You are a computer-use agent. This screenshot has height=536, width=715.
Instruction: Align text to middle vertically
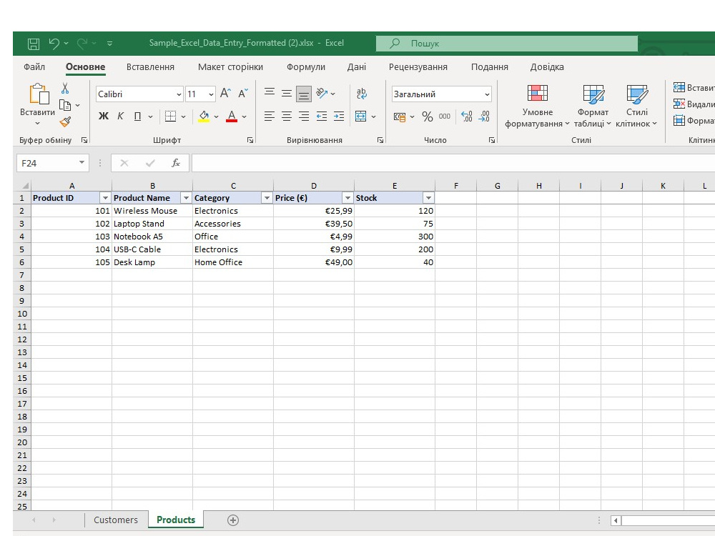pyautogui.click(x=287, y=94)
